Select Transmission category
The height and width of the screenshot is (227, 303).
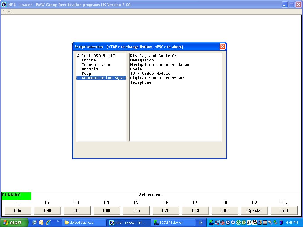[x=96, y=65]
